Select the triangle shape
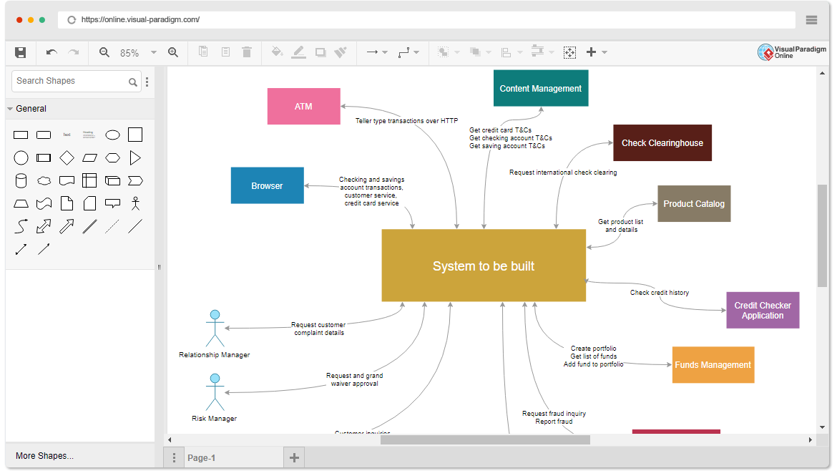Screen dimensions: 837x476 pyautogui.click(x=135, y=157)
